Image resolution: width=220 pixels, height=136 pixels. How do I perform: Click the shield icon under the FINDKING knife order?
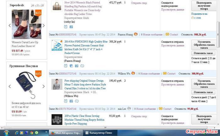click(x=71, y=66)
